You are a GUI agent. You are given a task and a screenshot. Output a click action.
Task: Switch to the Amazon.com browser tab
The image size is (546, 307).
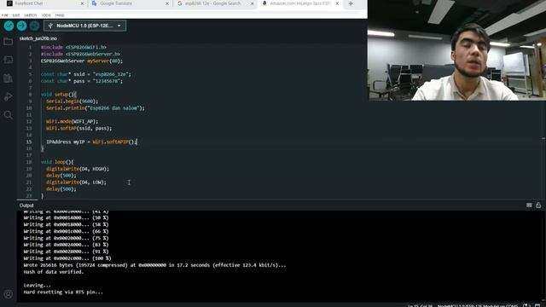click(x=299, y=3)
